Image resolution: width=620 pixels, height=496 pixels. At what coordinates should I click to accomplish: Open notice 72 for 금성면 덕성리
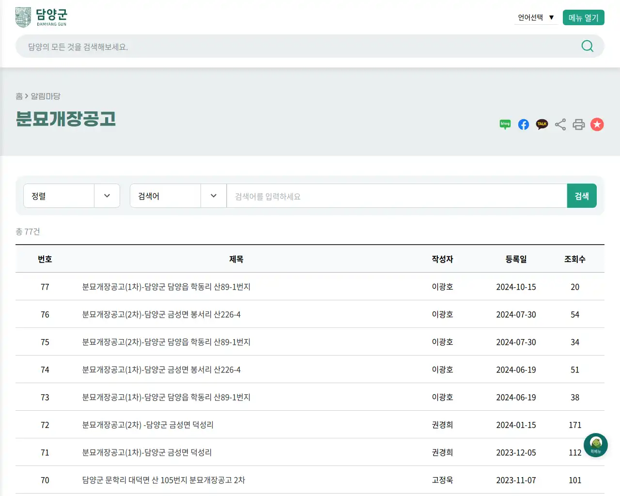[x=147, y=425]
